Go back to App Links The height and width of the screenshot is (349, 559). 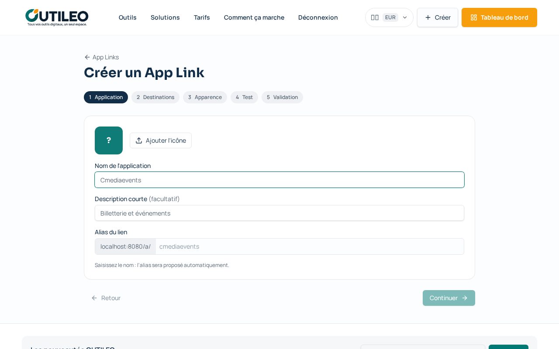click(x=101, y=57)
